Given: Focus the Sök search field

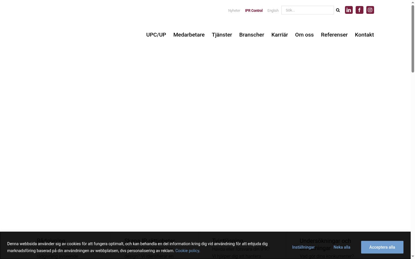Looking at the screenshot, I should (x=308, y=10).
